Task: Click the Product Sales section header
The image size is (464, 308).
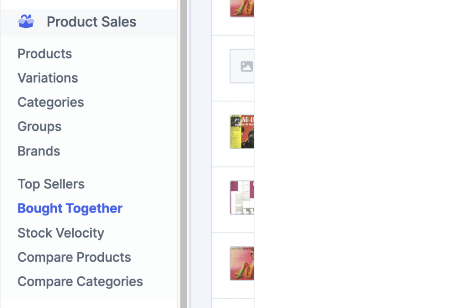Action: [x=91, y=21]
